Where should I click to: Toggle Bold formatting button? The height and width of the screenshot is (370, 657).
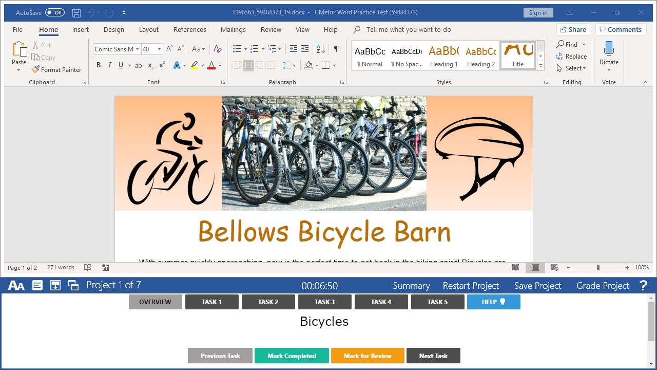(x=99, y=65)
